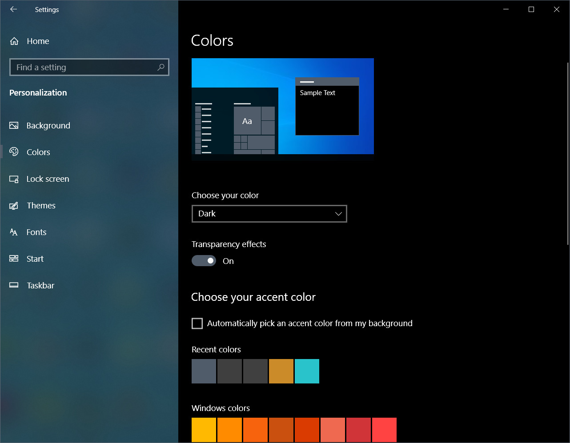This screenshot has width=570, height=443.
Task: Click the color preview thumbnail
Action: [x=283, y=109]
